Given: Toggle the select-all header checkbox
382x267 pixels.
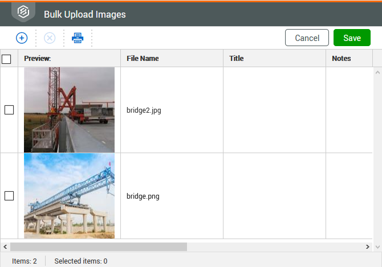Looking at the screenshot, I should point(6,59).
